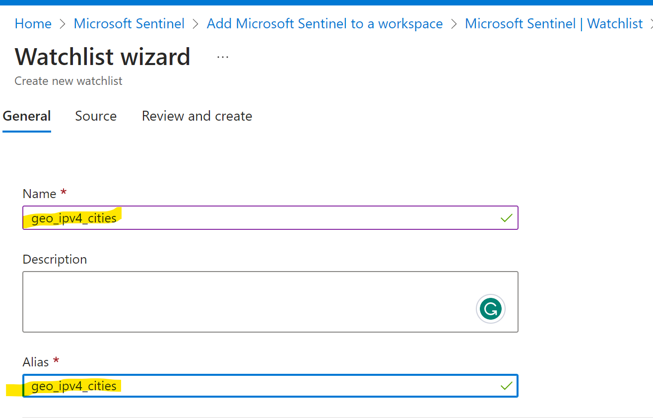Click the Create new watchlist subtitle

68,80
